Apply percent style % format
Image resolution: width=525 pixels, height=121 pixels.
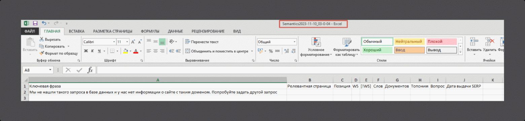click(x=271, y=51)
